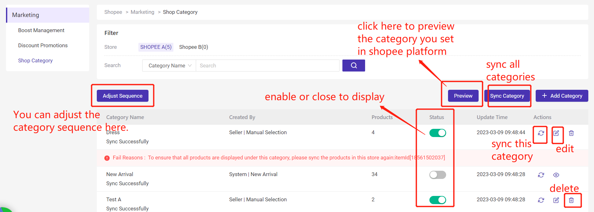
Task: Edit the Dress category
Action: coord(556,133)
